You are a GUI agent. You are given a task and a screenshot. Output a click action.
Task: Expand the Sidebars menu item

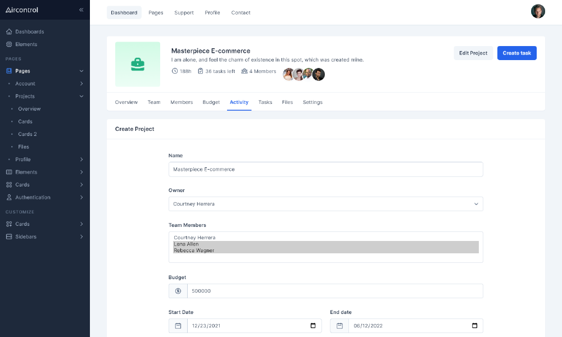(x=45, y=236)
